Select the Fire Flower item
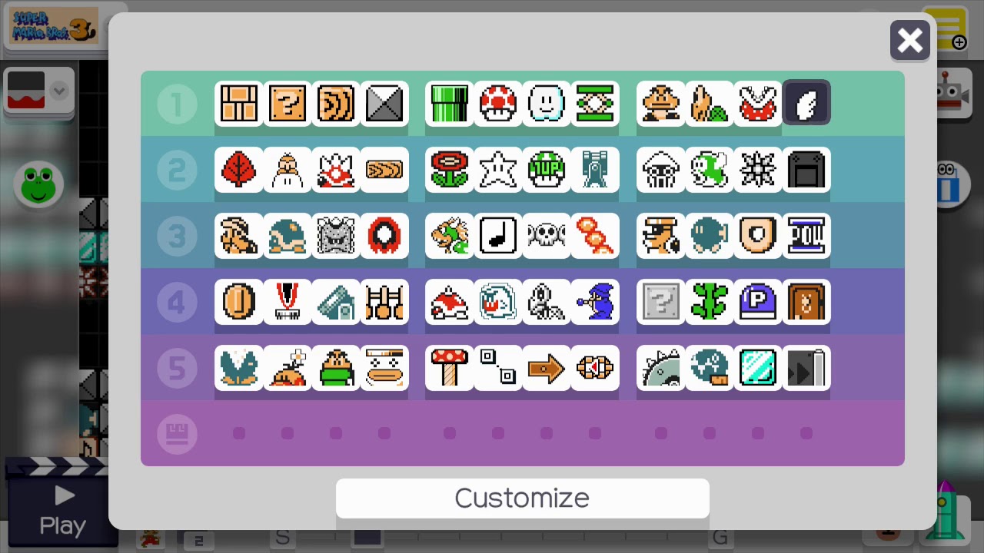 coord(450,169)
